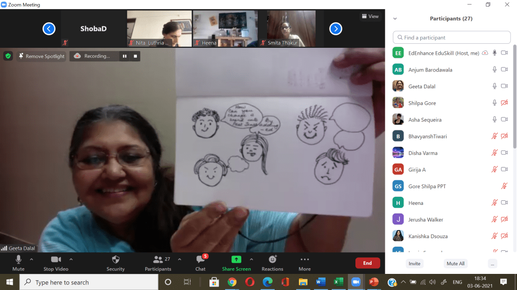This screenshot has height=290, width=517.
Task: Toggle Mute microphone
Action: [18, 260]
